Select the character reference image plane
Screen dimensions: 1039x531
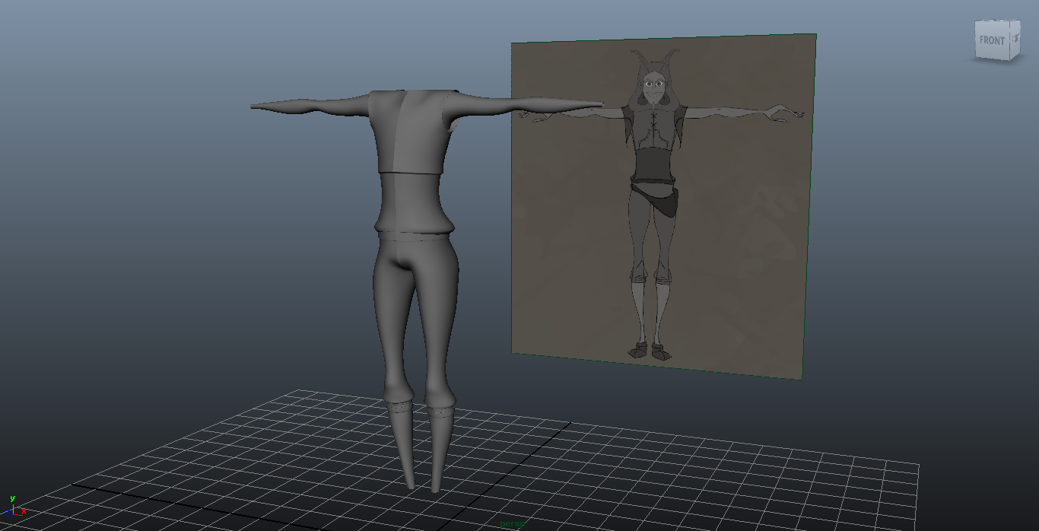pos(663,206)
